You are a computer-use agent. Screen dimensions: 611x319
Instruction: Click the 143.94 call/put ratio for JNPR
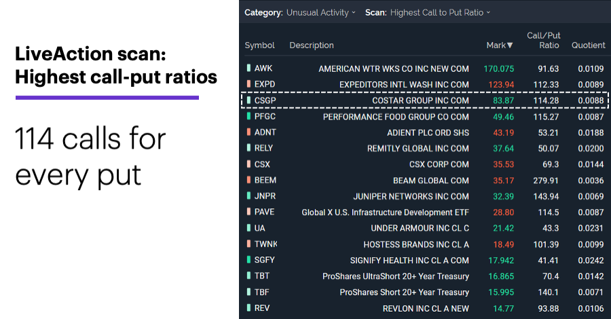coord(546,197)
